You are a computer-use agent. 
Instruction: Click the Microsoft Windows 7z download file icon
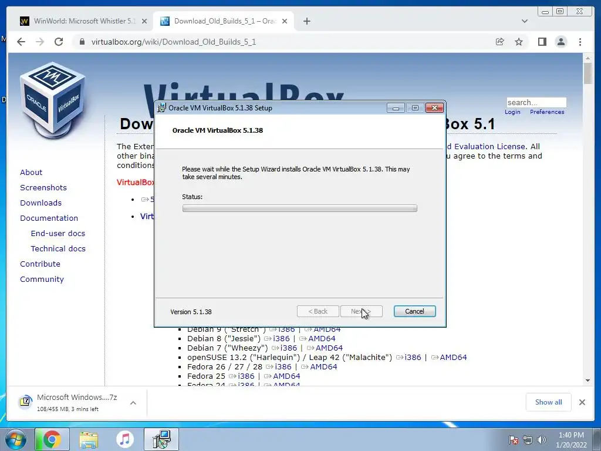coord(25,402)
